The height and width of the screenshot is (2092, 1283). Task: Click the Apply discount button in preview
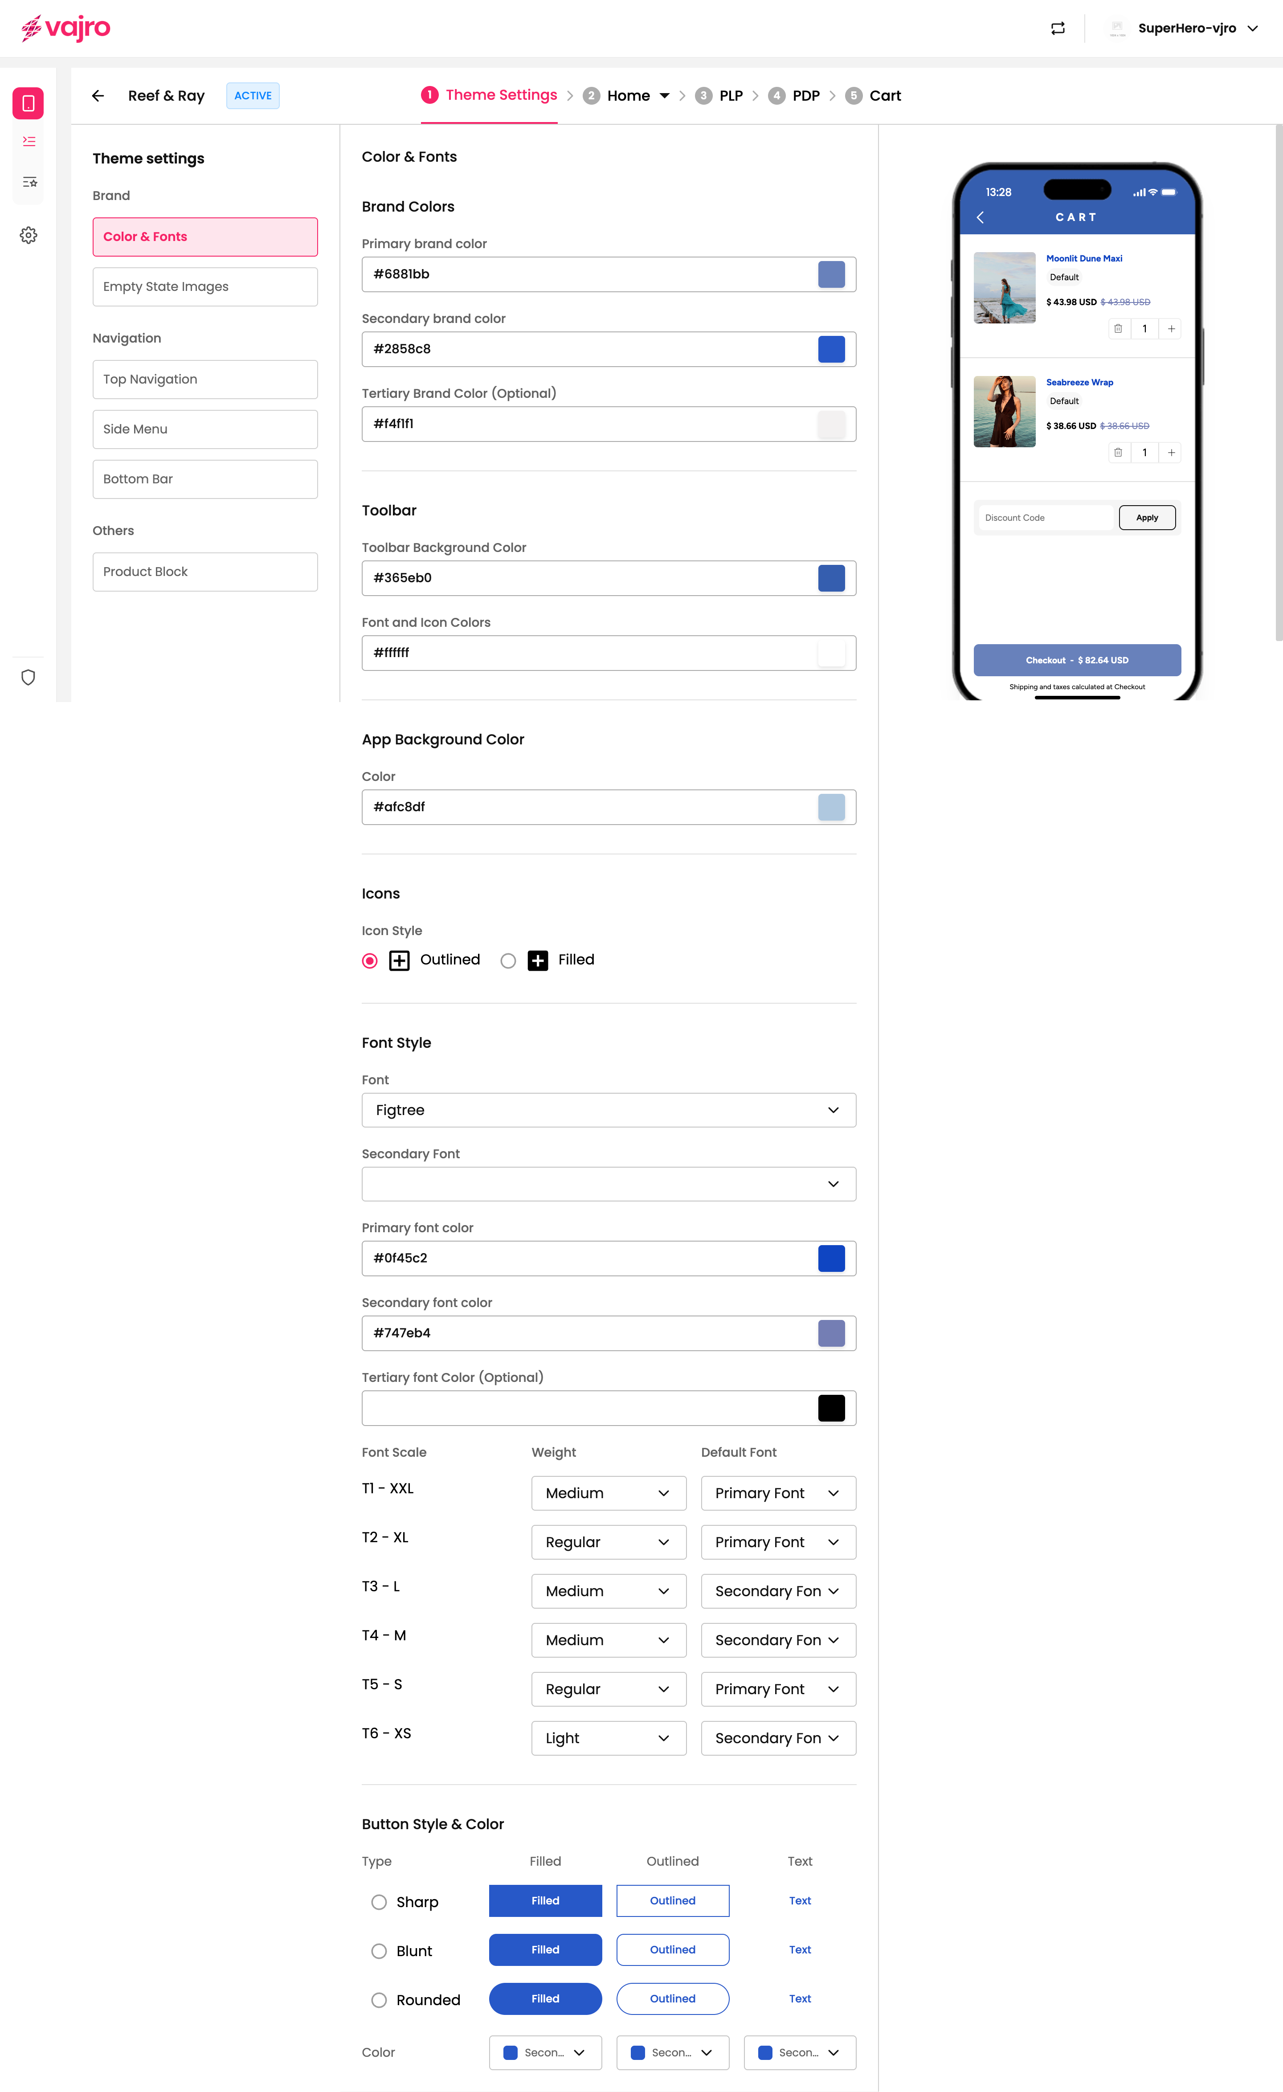pos(1146,518)
